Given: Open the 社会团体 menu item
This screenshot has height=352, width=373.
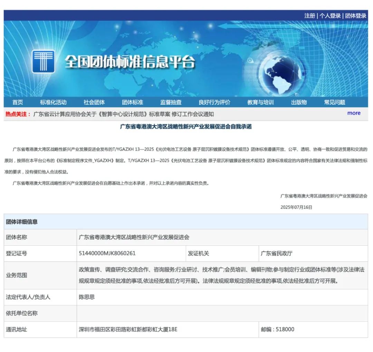Looking at the screenshot, I should (x=94, y=102).
